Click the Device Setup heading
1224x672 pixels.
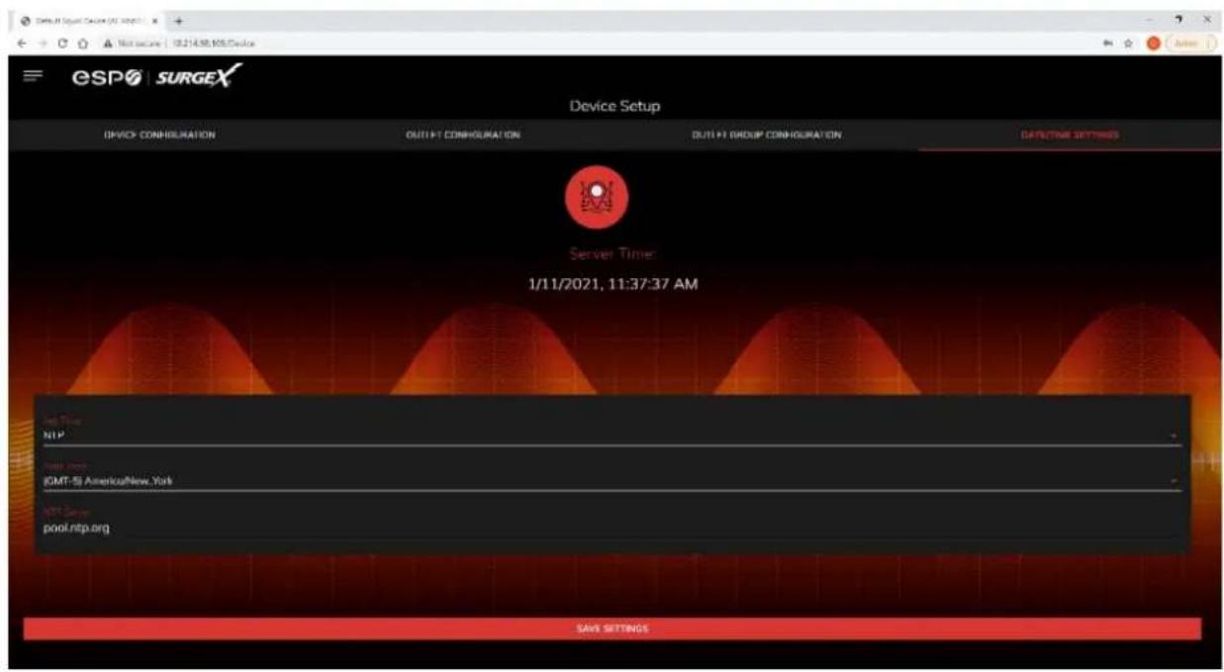[614, 107]
